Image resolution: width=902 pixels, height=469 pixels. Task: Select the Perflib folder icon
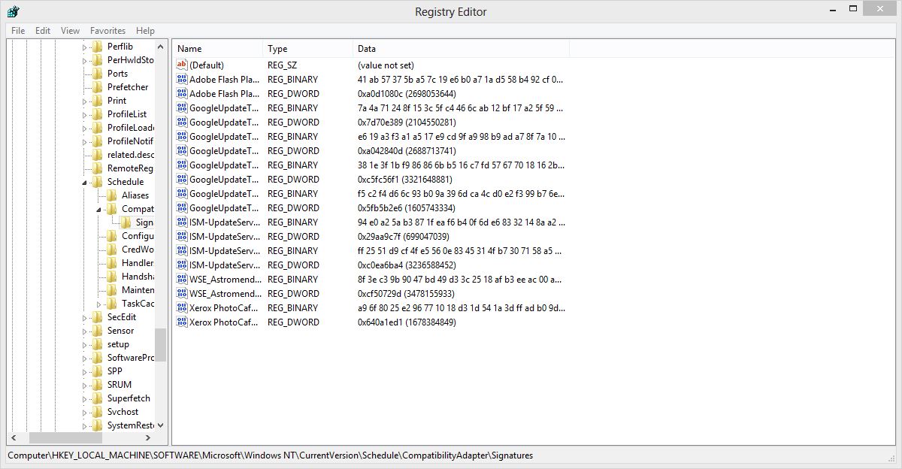click(x=97, y=47)
